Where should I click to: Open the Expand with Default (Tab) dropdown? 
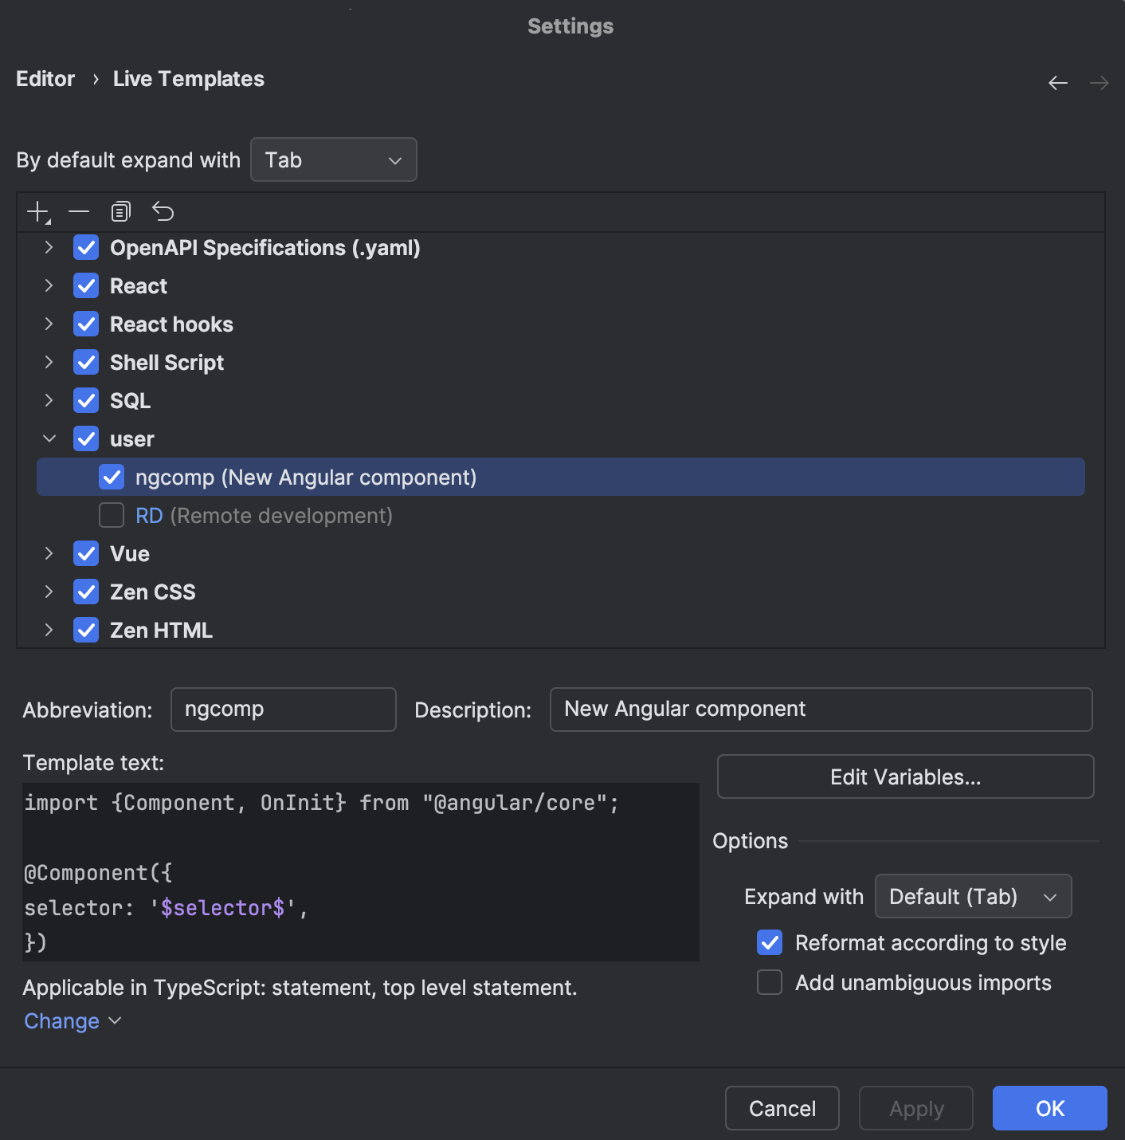(x=974, y=897)
